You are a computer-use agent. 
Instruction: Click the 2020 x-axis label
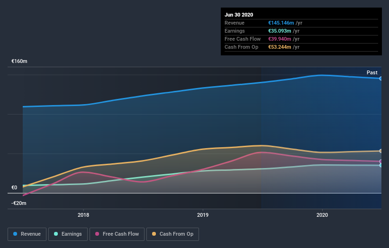pos(322,215)
